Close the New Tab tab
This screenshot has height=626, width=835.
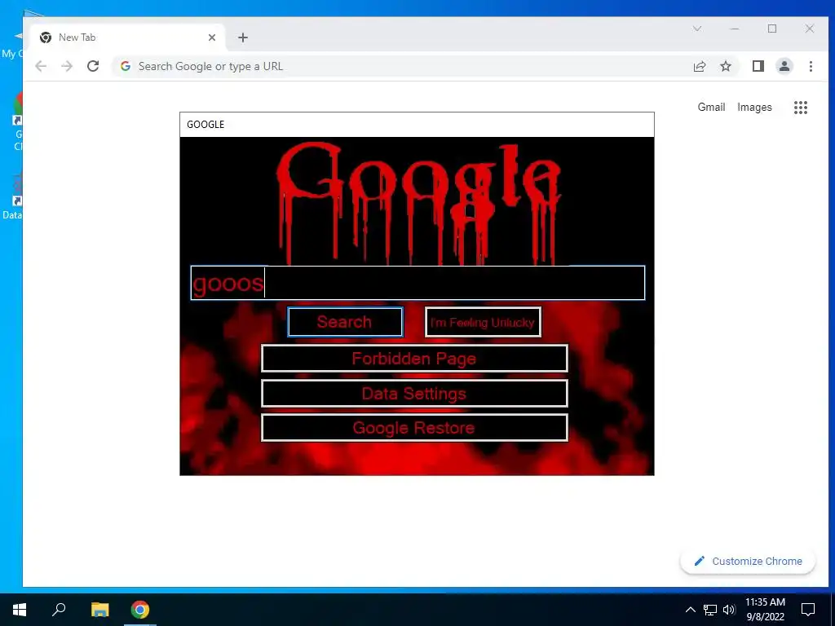pos(212,37)
